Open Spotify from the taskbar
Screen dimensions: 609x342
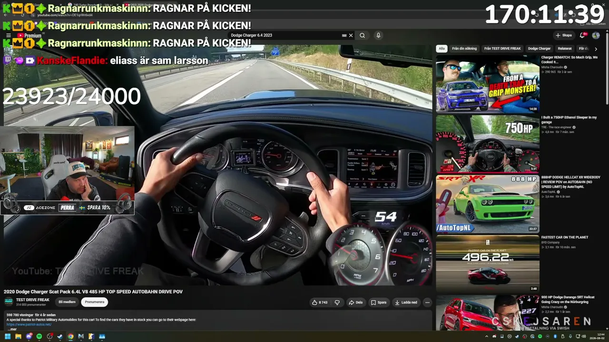(39, 336)
